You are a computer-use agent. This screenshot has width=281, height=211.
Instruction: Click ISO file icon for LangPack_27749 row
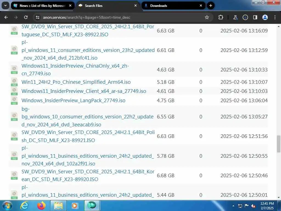click(x=14, y=100)
